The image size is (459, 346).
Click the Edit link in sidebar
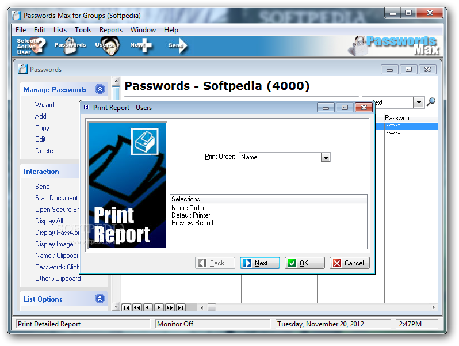[x=40, y=139]
